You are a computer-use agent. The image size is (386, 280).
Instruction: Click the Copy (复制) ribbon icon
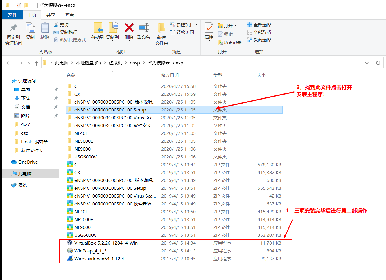(x=30, y=28)
